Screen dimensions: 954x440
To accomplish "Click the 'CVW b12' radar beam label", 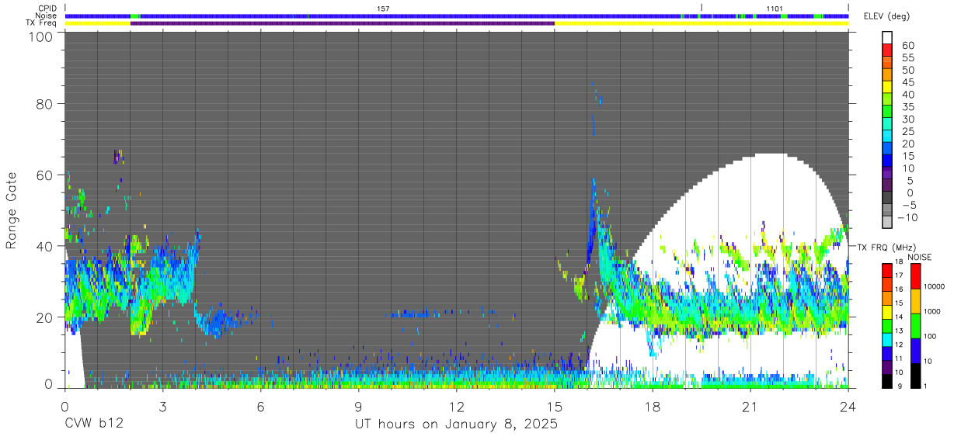I will [95, 424].
